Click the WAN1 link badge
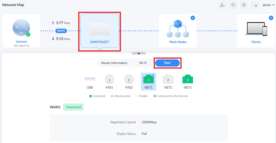 tap(61, 31)
